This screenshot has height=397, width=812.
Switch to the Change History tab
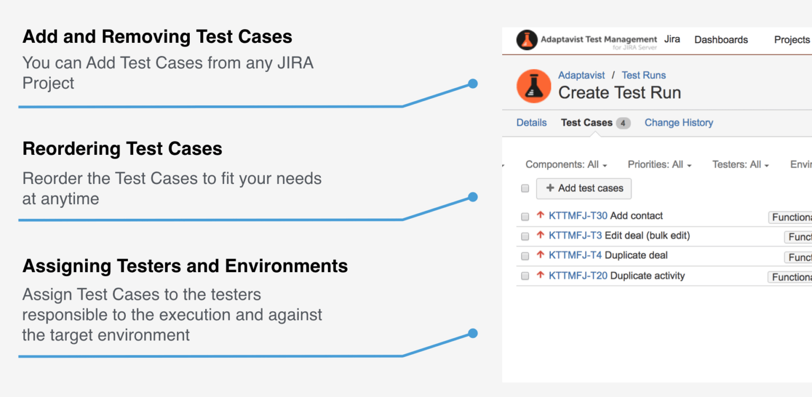(x=678, y=122)
